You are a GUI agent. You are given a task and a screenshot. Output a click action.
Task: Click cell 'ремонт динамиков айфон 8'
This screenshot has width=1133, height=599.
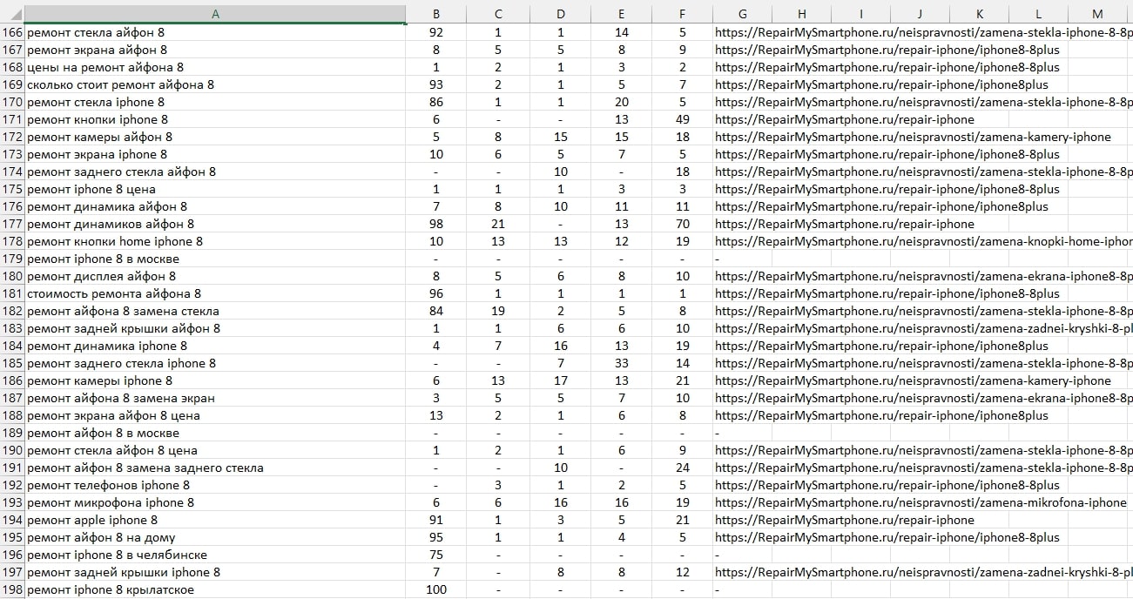pyautogui.click(x=215, y=224)
